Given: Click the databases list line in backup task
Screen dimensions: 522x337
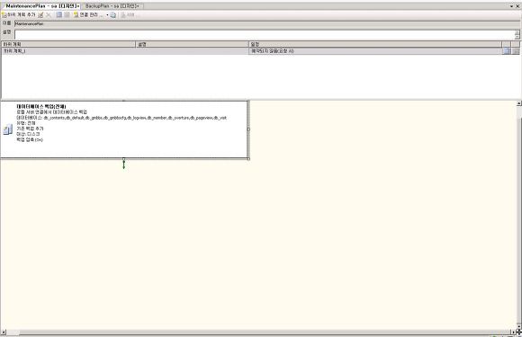Looking at the screenshot, I should 121,118.
